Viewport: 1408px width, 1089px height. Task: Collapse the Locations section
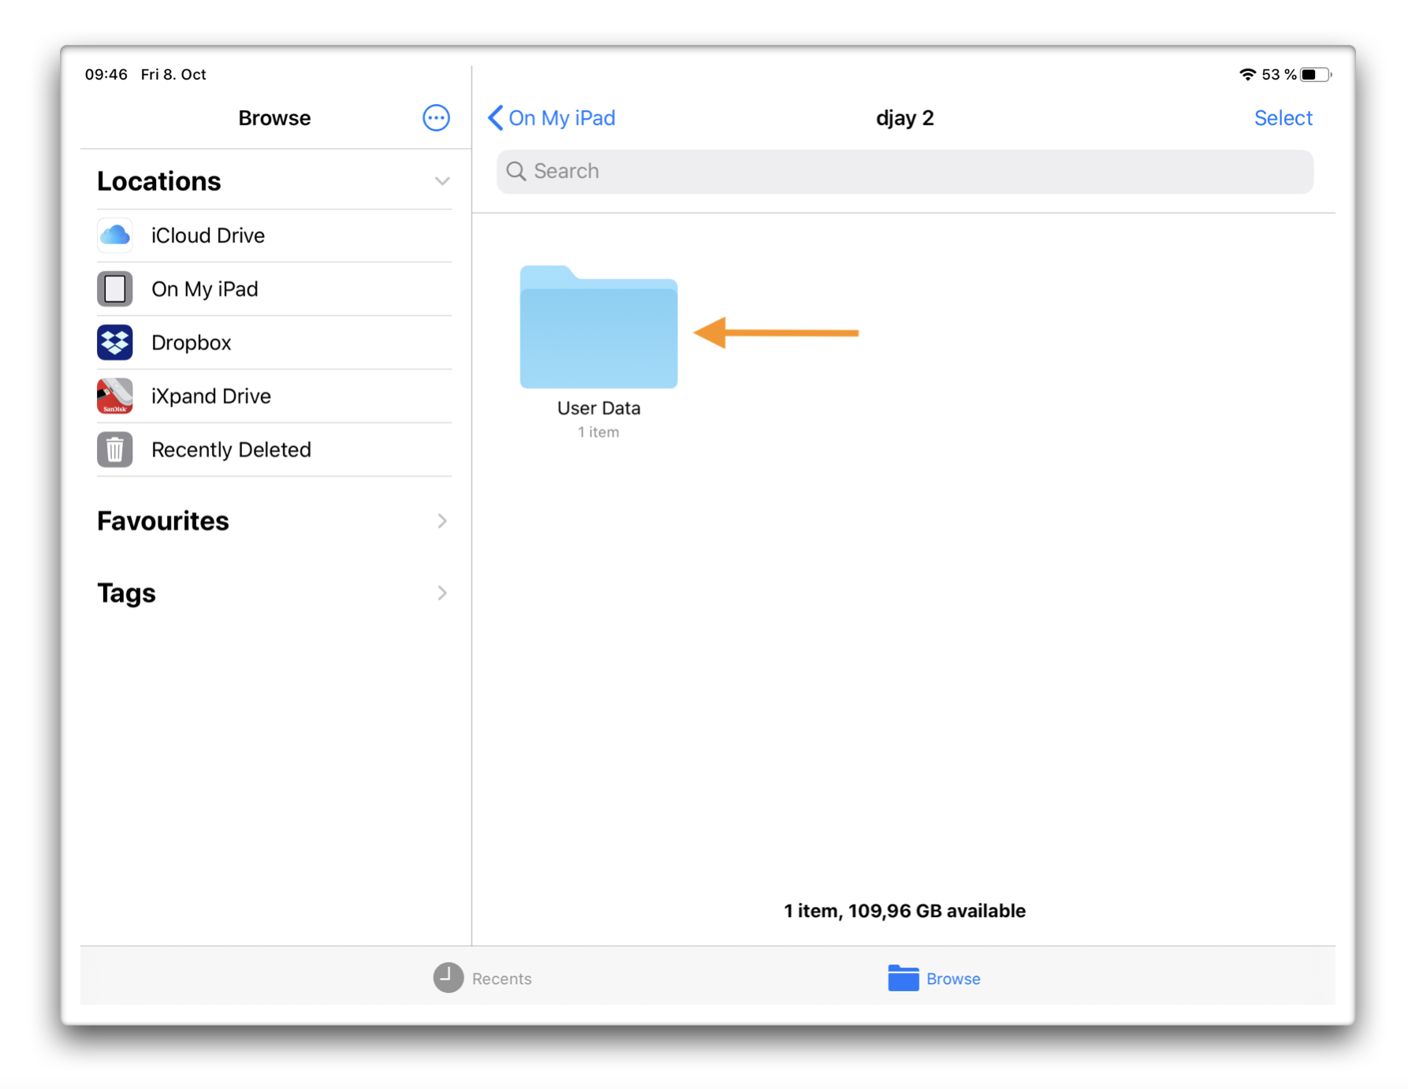point(441,180)
